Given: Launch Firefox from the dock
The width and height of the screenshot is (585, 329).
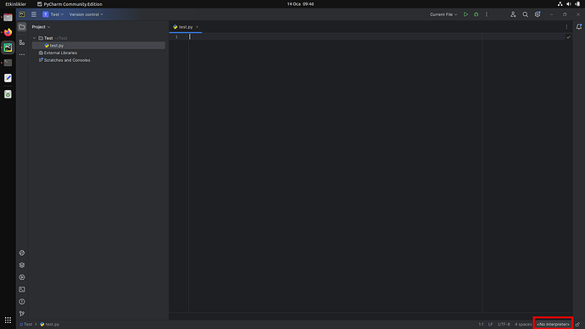Looking at the screenshot, I should tap(8, 32).
